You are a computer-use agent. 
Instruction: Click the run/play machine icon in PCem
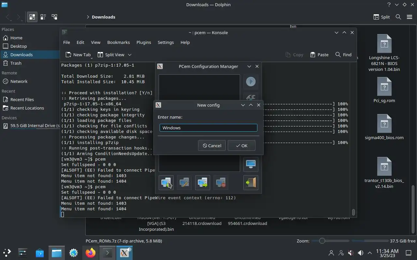(x=251, y=82)
